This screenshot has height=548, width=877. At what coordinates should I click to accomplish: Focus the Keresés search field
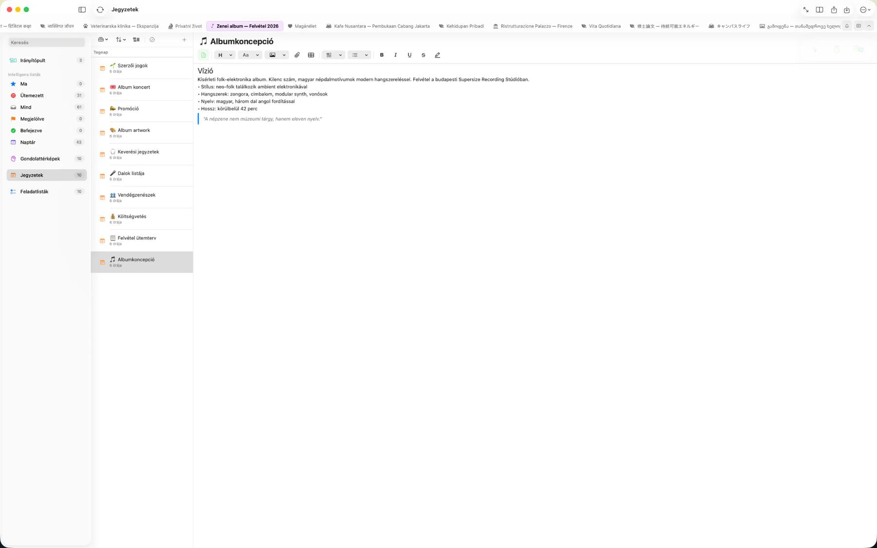[x=47, y=42]
